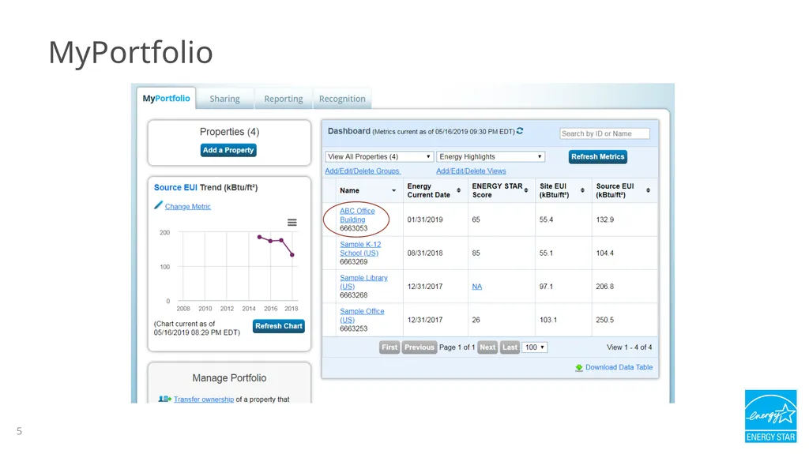
Task: Click the Last page button
Action: pos(510,347)
